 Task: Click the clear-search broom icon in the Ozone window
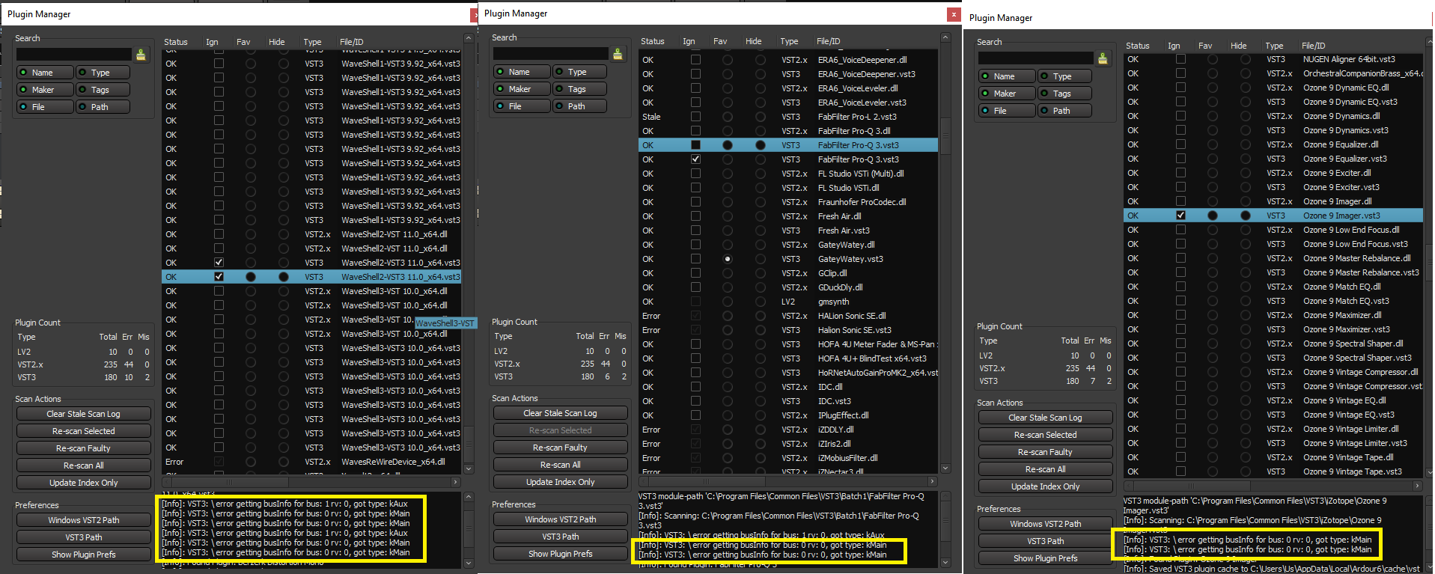(x=1103, y=58)
